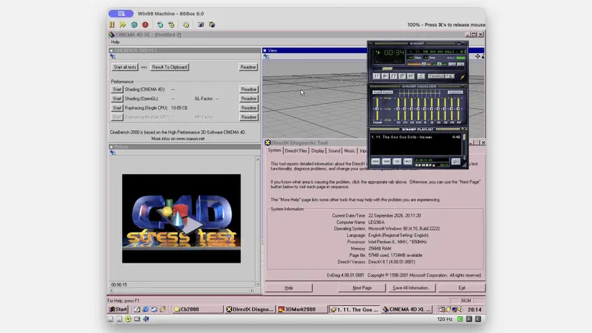Click Winamp eject button
This screenshot has height=333, width=592.
click(x=421, y=76)
